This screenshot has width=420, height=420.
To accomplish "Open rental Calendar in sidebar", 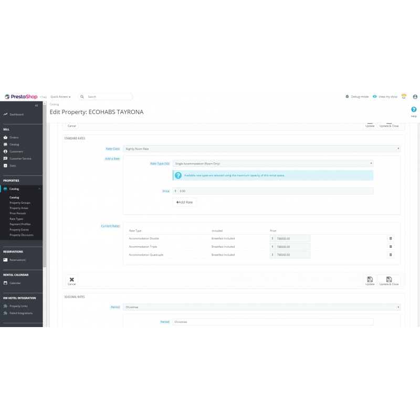I will pyautogui.click(x=15, y=283).
